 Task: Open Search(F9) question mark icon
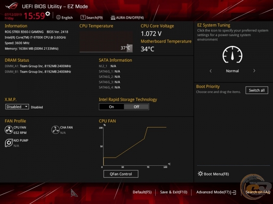(x=83, y=17)
